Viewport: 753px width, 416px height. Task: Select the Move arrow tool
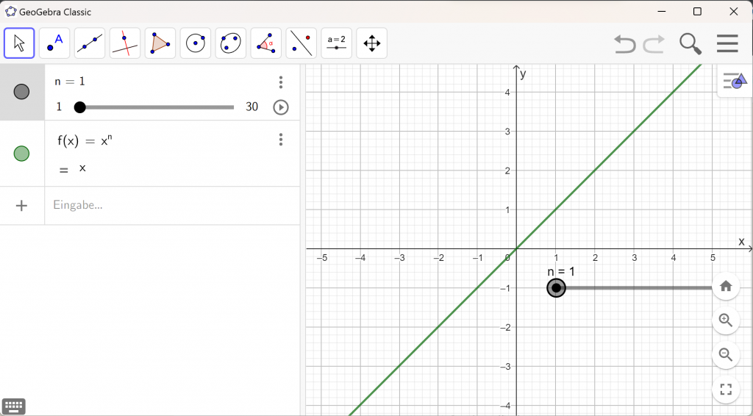[x=19, y=43]
